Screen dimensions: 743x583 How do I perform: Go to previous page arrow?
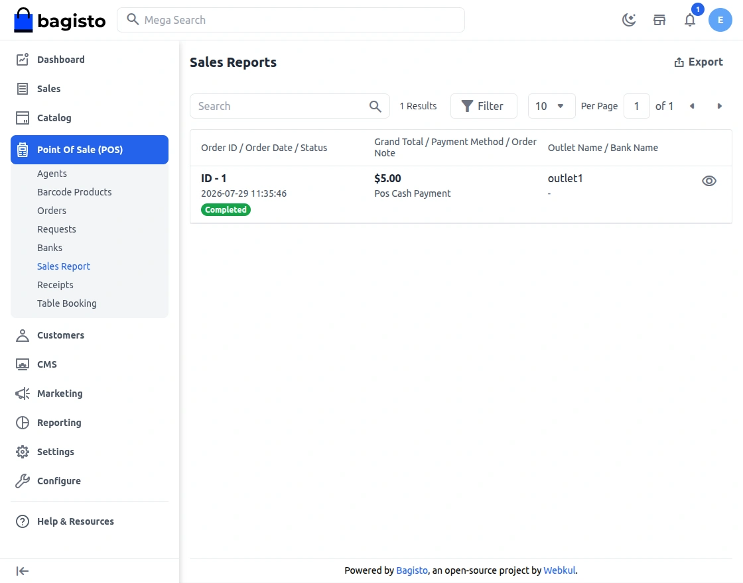[692, 106]
